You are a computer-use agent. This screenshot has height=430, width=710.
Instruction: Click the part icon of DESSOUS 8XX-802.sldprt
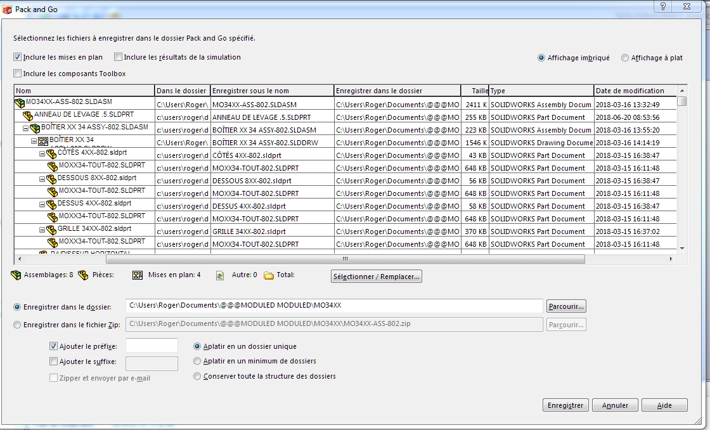coord(51,179)
